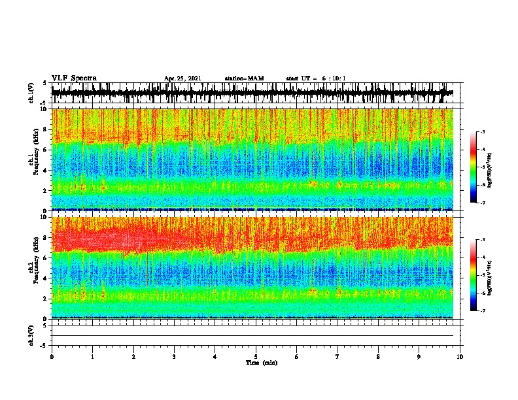Click the "9" tick on the time axis
518x400 pixels.
tap(419, 357)
